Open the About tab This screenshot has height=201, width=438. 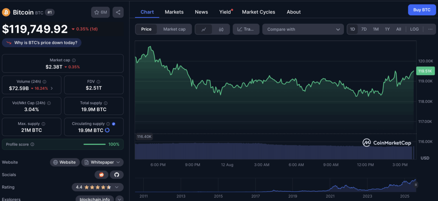[294, 12]
